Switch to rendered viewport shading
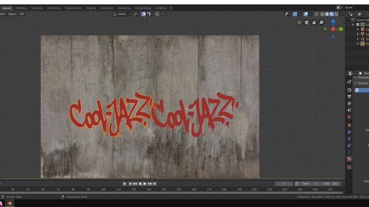 (336, 14)
